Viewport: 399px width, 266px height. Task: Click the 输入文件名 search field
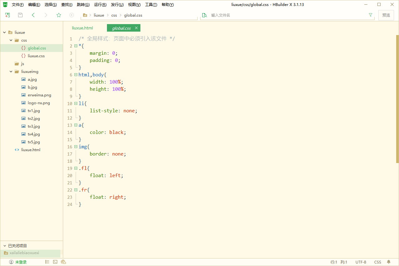tap(288, 15)
